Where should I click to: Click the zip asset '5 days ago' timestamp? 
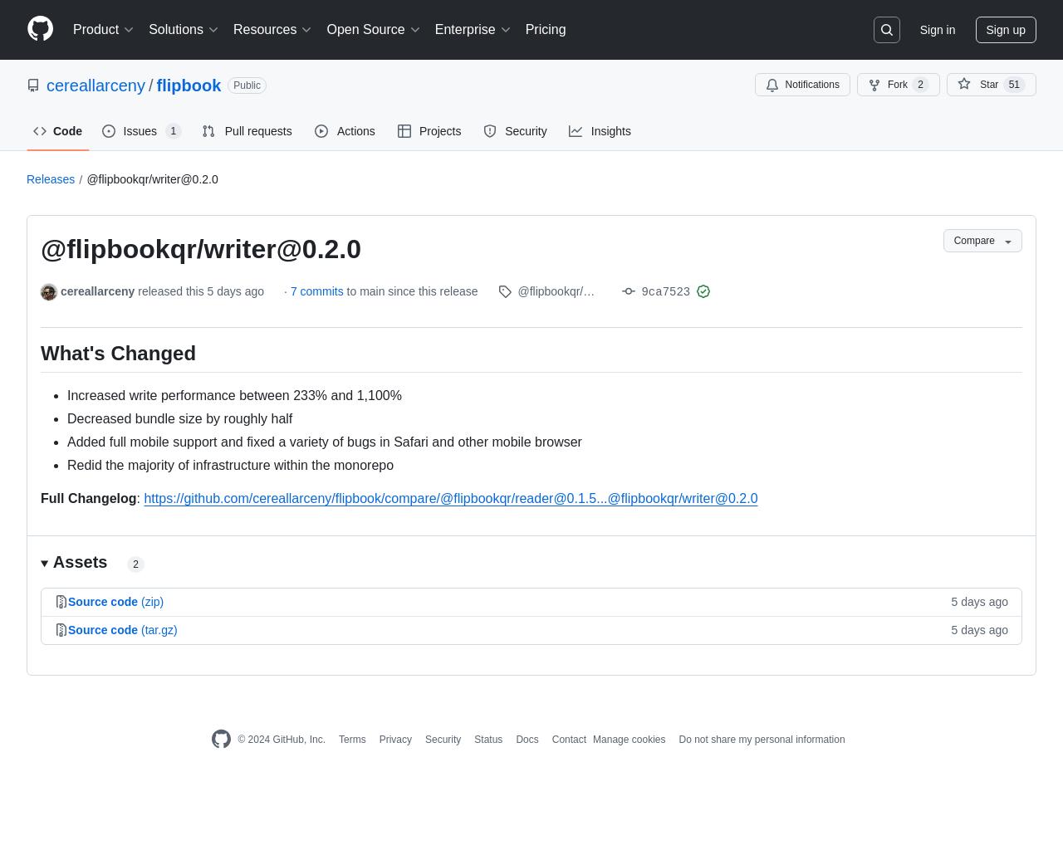pos(979,602)
